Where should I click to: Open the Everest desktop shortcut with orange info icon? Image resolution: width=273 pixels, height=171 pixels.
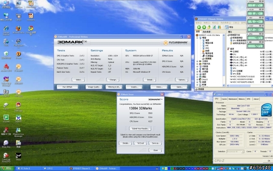tap(18, 55)
